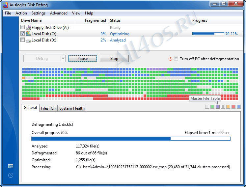The image size is (246, 187).
Task: Expand the Defrag button dropdown arrow
Action: 63,59
